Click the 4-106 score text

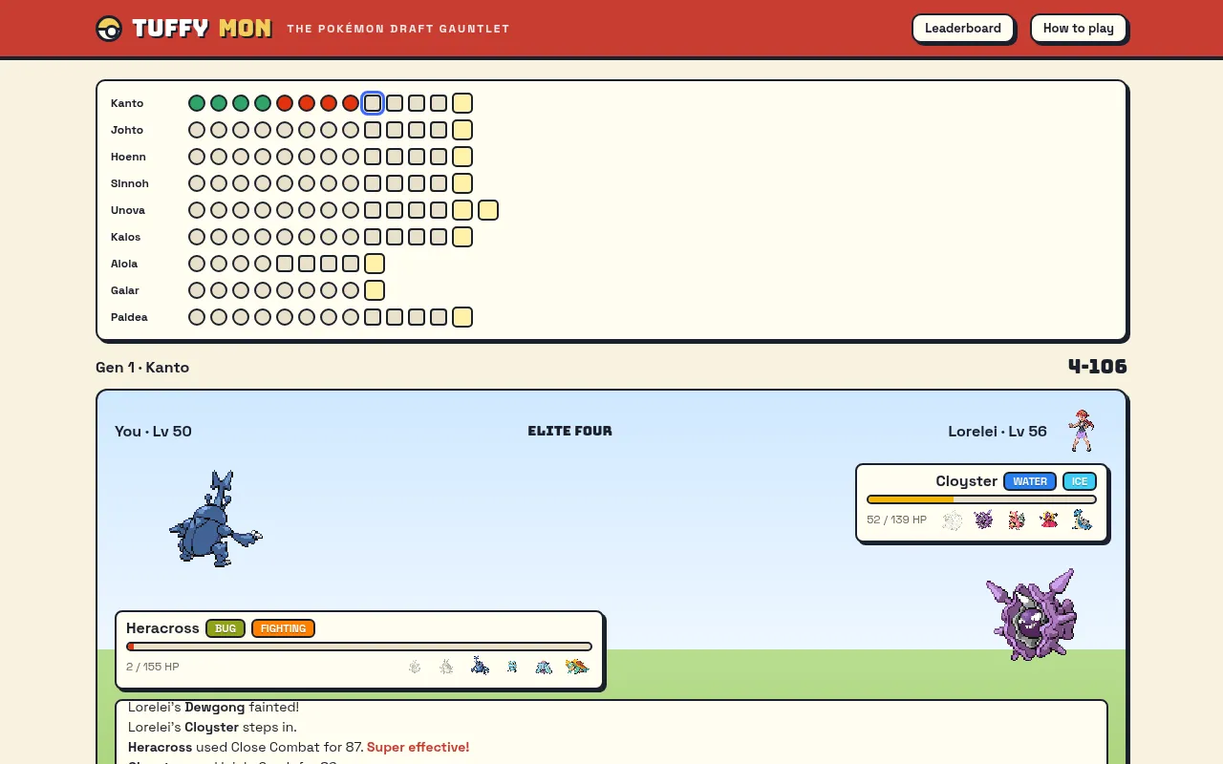point(1098,367)
